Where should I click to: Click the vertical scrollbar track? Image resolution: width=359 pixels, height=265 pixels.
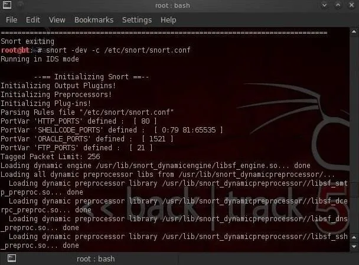click(x=354, y=134)
